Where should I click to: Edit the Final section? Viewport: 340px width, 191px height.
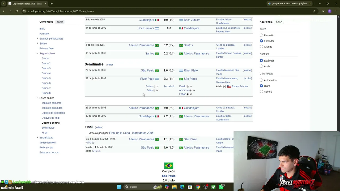click(99, 128)
